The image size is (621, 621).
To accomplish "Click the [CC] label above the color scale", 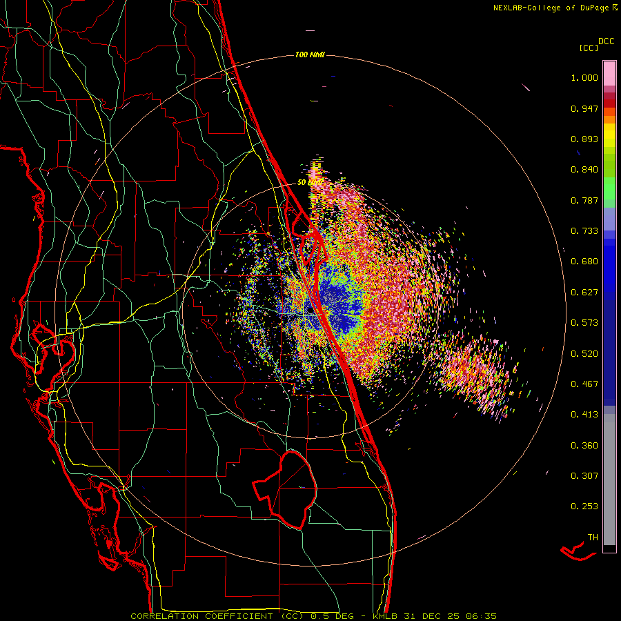I will click(589, 48).
